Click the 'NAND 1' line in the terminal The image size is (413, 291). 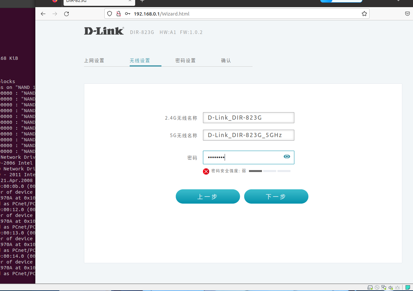click(x=18, y=87)
